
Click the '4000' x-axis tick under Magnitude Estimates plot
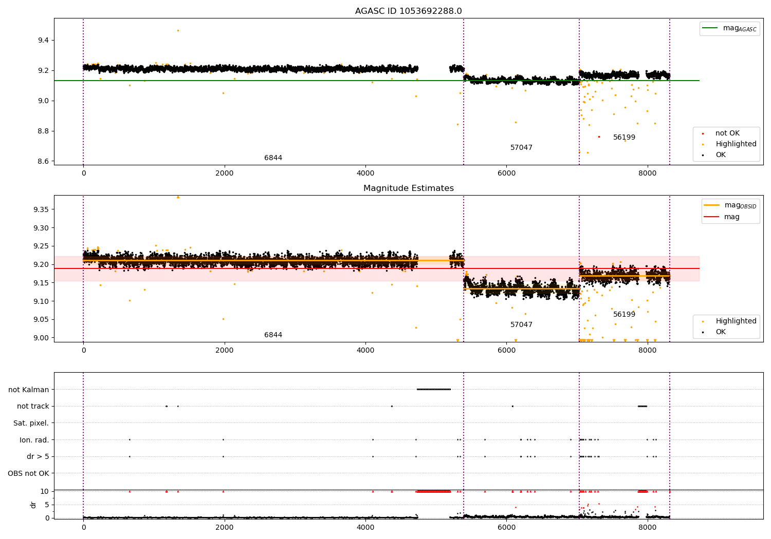(365, 351)
